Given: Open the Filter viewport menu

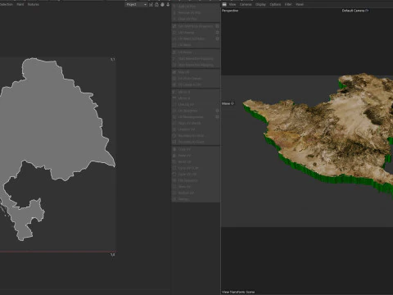Looking at the screenshot, I should pos(288,4).
